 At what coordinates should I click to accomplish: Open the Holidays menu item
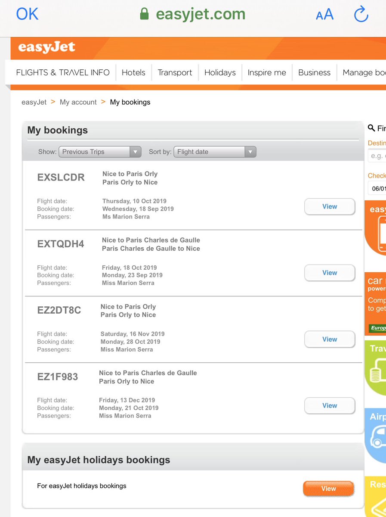(220, 72)
